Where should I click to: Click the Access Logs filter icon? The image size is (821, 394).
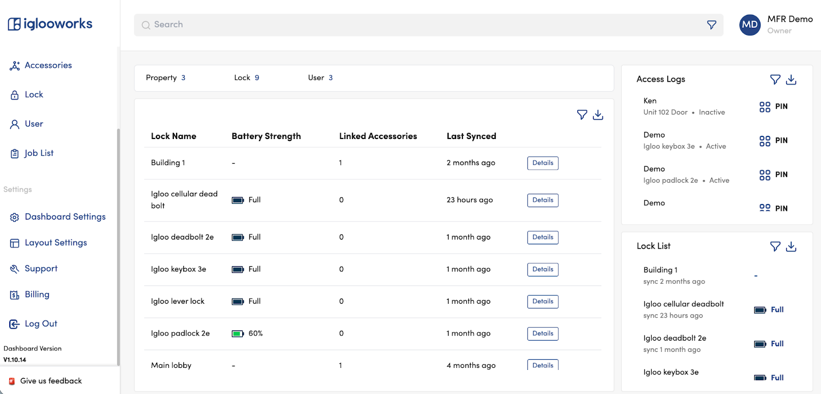(775, 80)
